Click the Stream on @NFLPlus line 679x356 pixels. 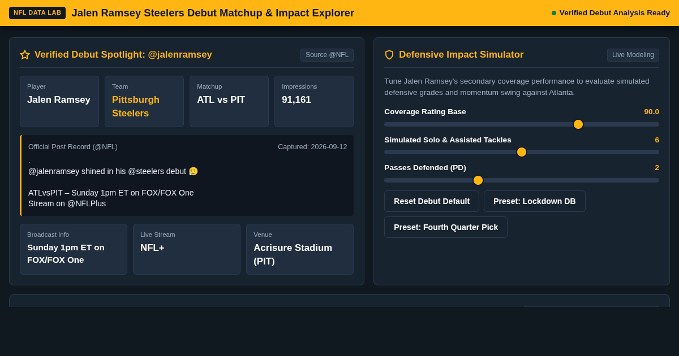pos(67,203)
